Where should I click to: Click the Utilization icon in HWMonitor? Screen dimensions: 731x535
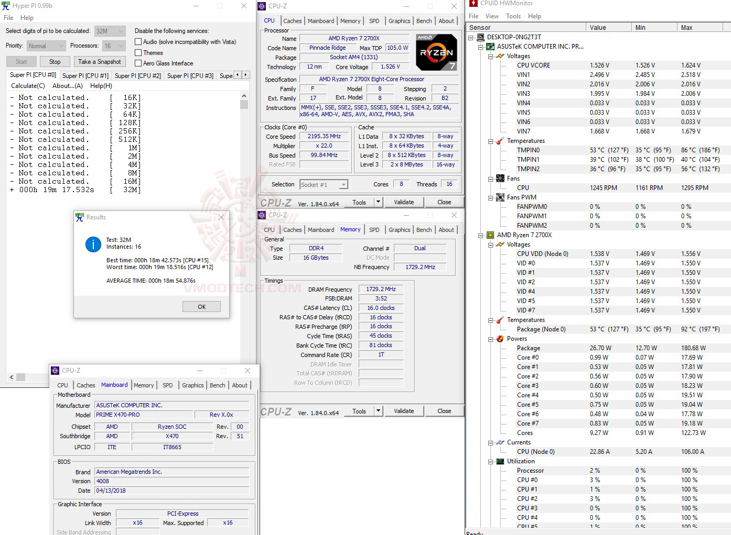click(x=499, y=461)
